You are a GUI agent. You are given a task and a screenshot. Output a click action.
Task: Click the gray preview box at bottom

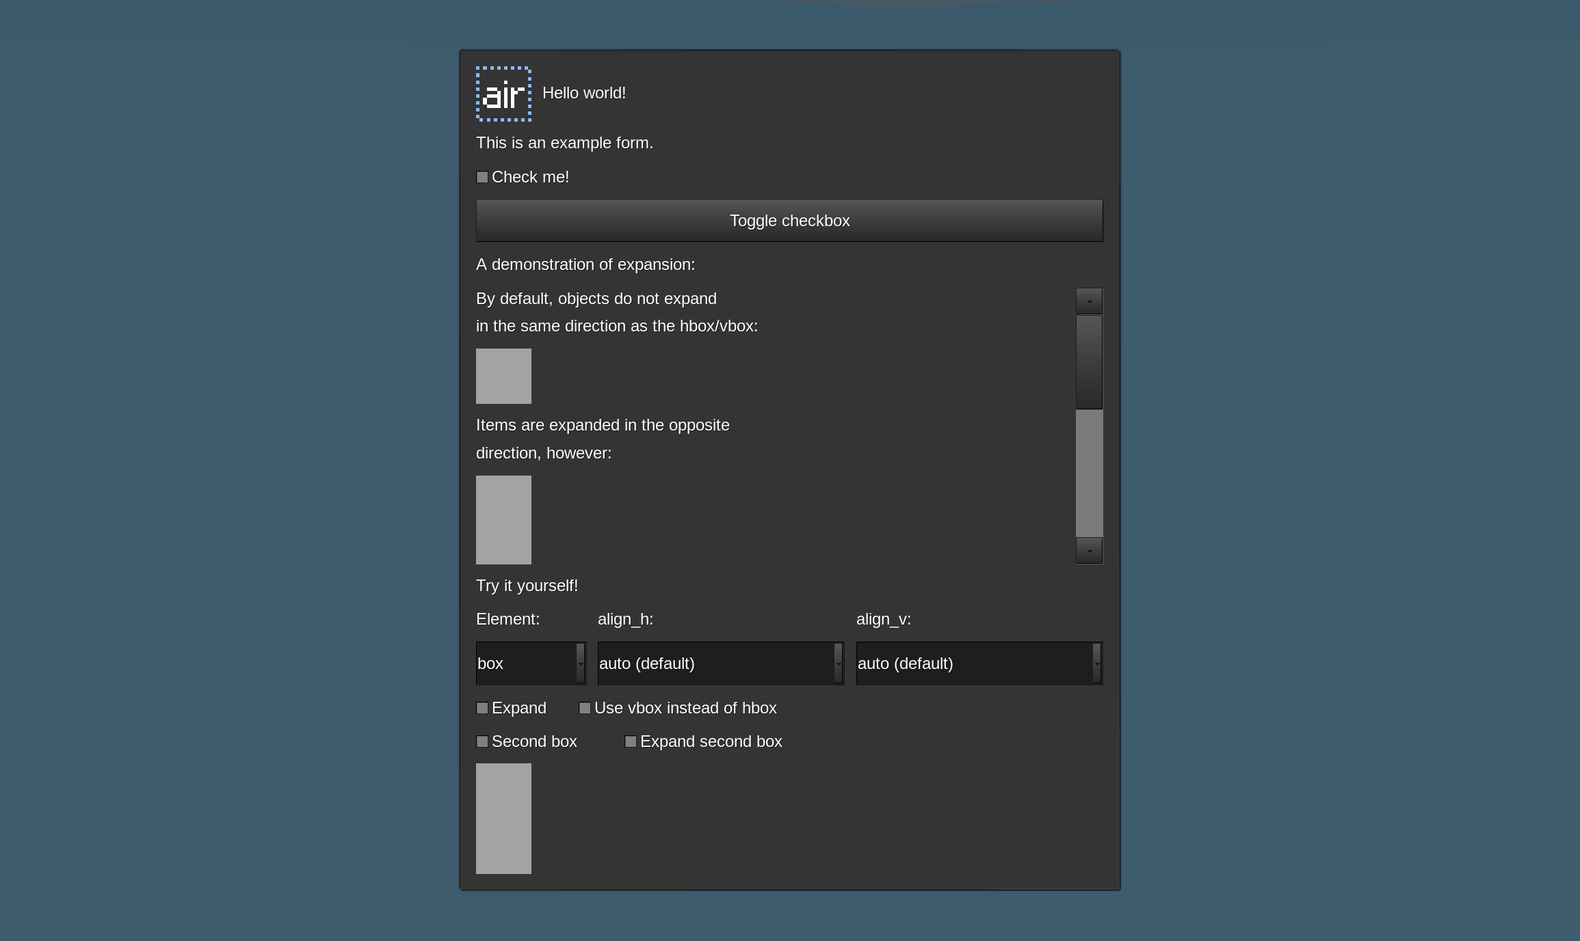coord(503,818)
